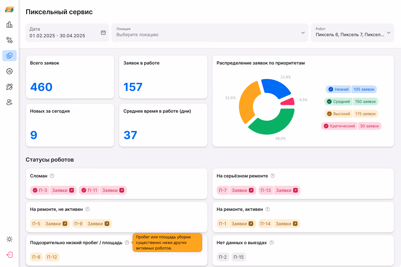Click the date range field 01.02.2025 - 30.04.2025
Viewport: 401px width, 267px height.
click(x=67, y=33)
